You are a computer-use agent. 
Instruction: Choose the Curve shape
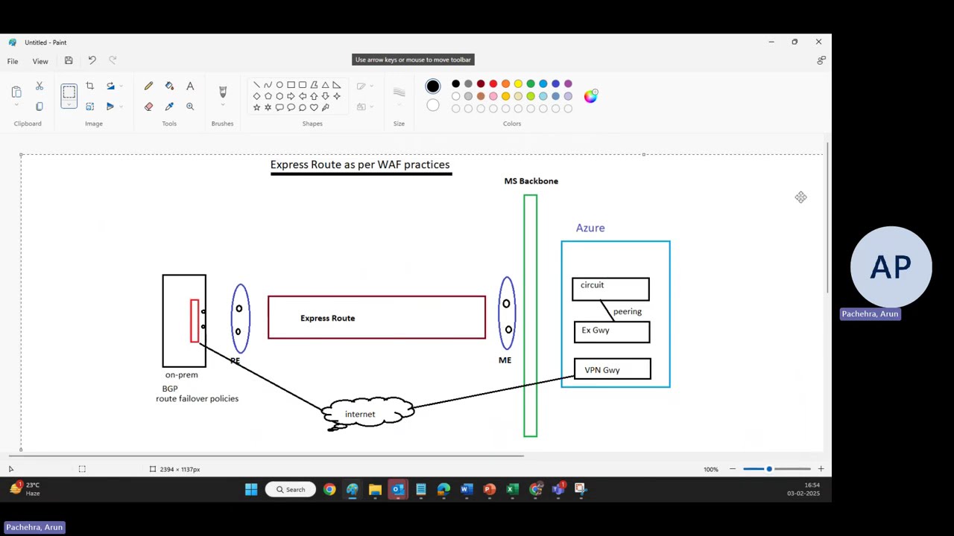[268, 85]
